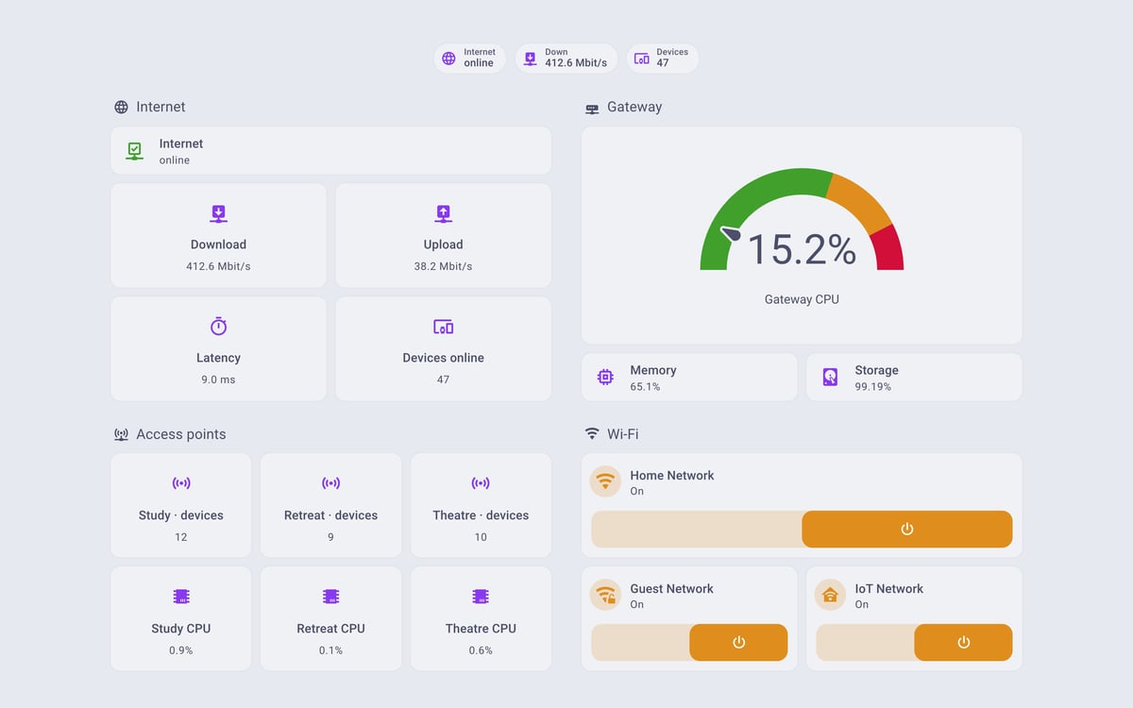Image resolution: width=1133 pixels, height=708 pixels.
Task: Click the Memory 65.1% value
Action: click(x=645, y=387)
